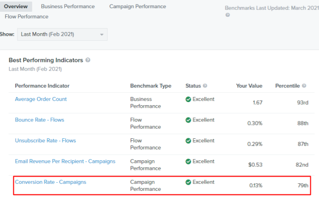Click the Your Value column header
Screen dimensions: 319x197
click(x=249, y=86)
